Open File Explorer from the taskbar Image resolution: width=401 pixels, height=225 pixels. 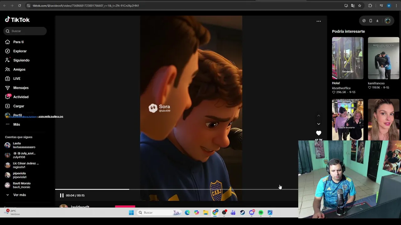pyautogui.click(x=206, y=212)
